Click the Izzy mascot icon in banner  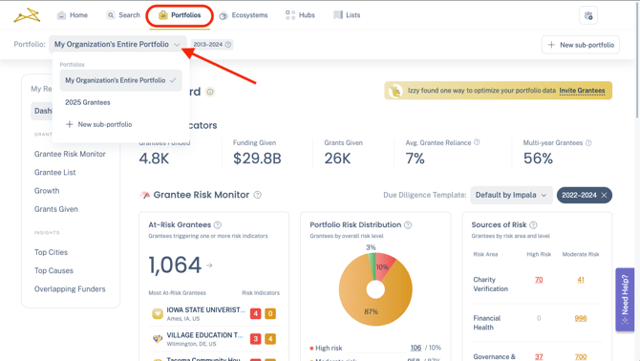tap(395, 91)
